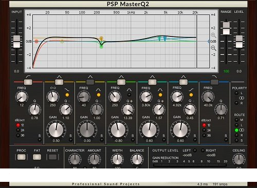
Task: Enable the disabled yellow band button
Action: (x=90, y=82)
